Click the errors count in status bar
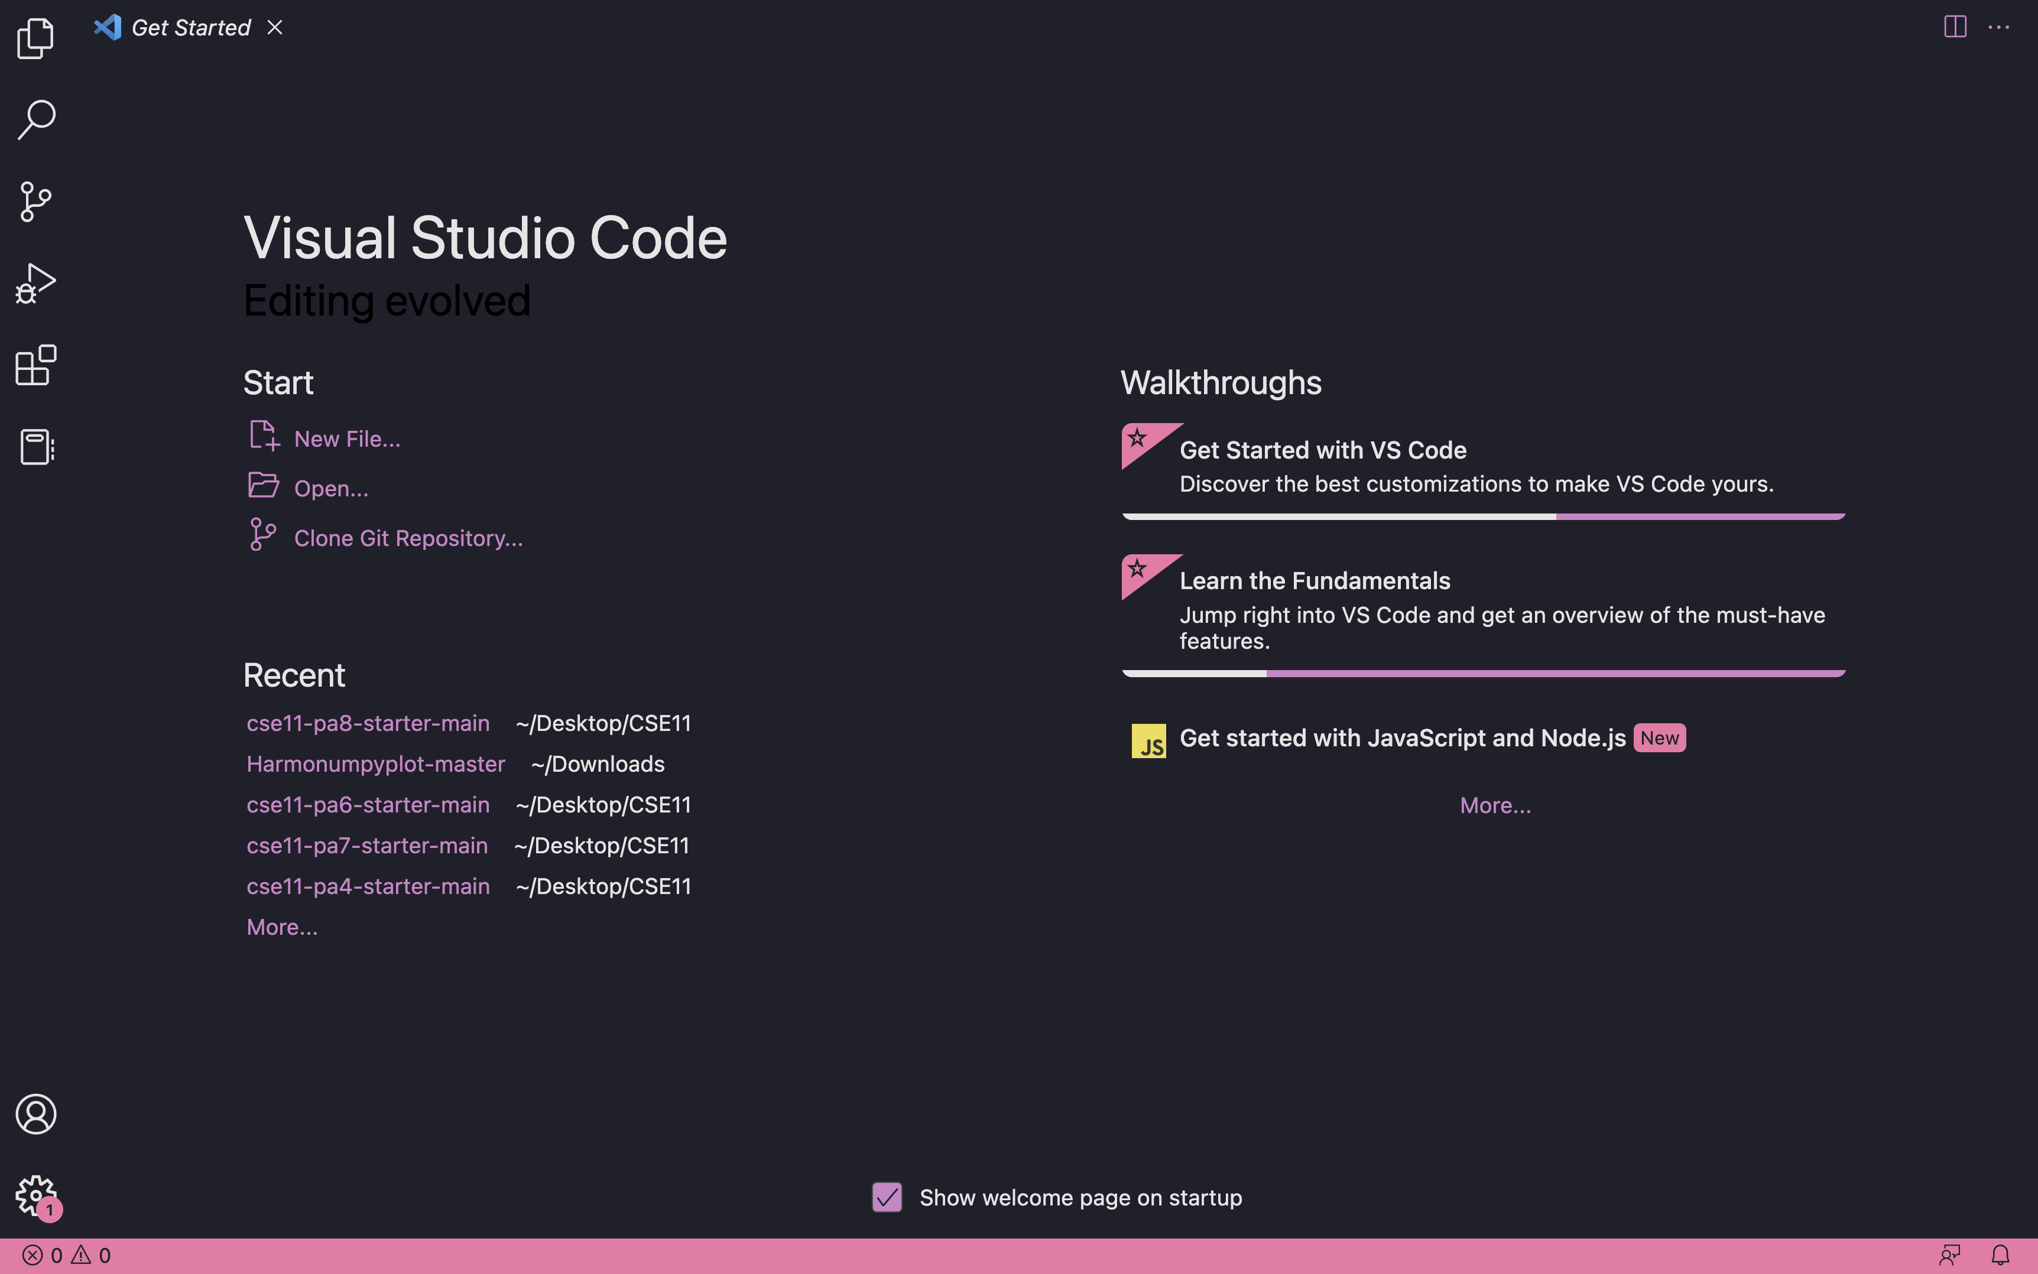This screenshot has height=1274, width=2038. click(x=42, y=1256)
